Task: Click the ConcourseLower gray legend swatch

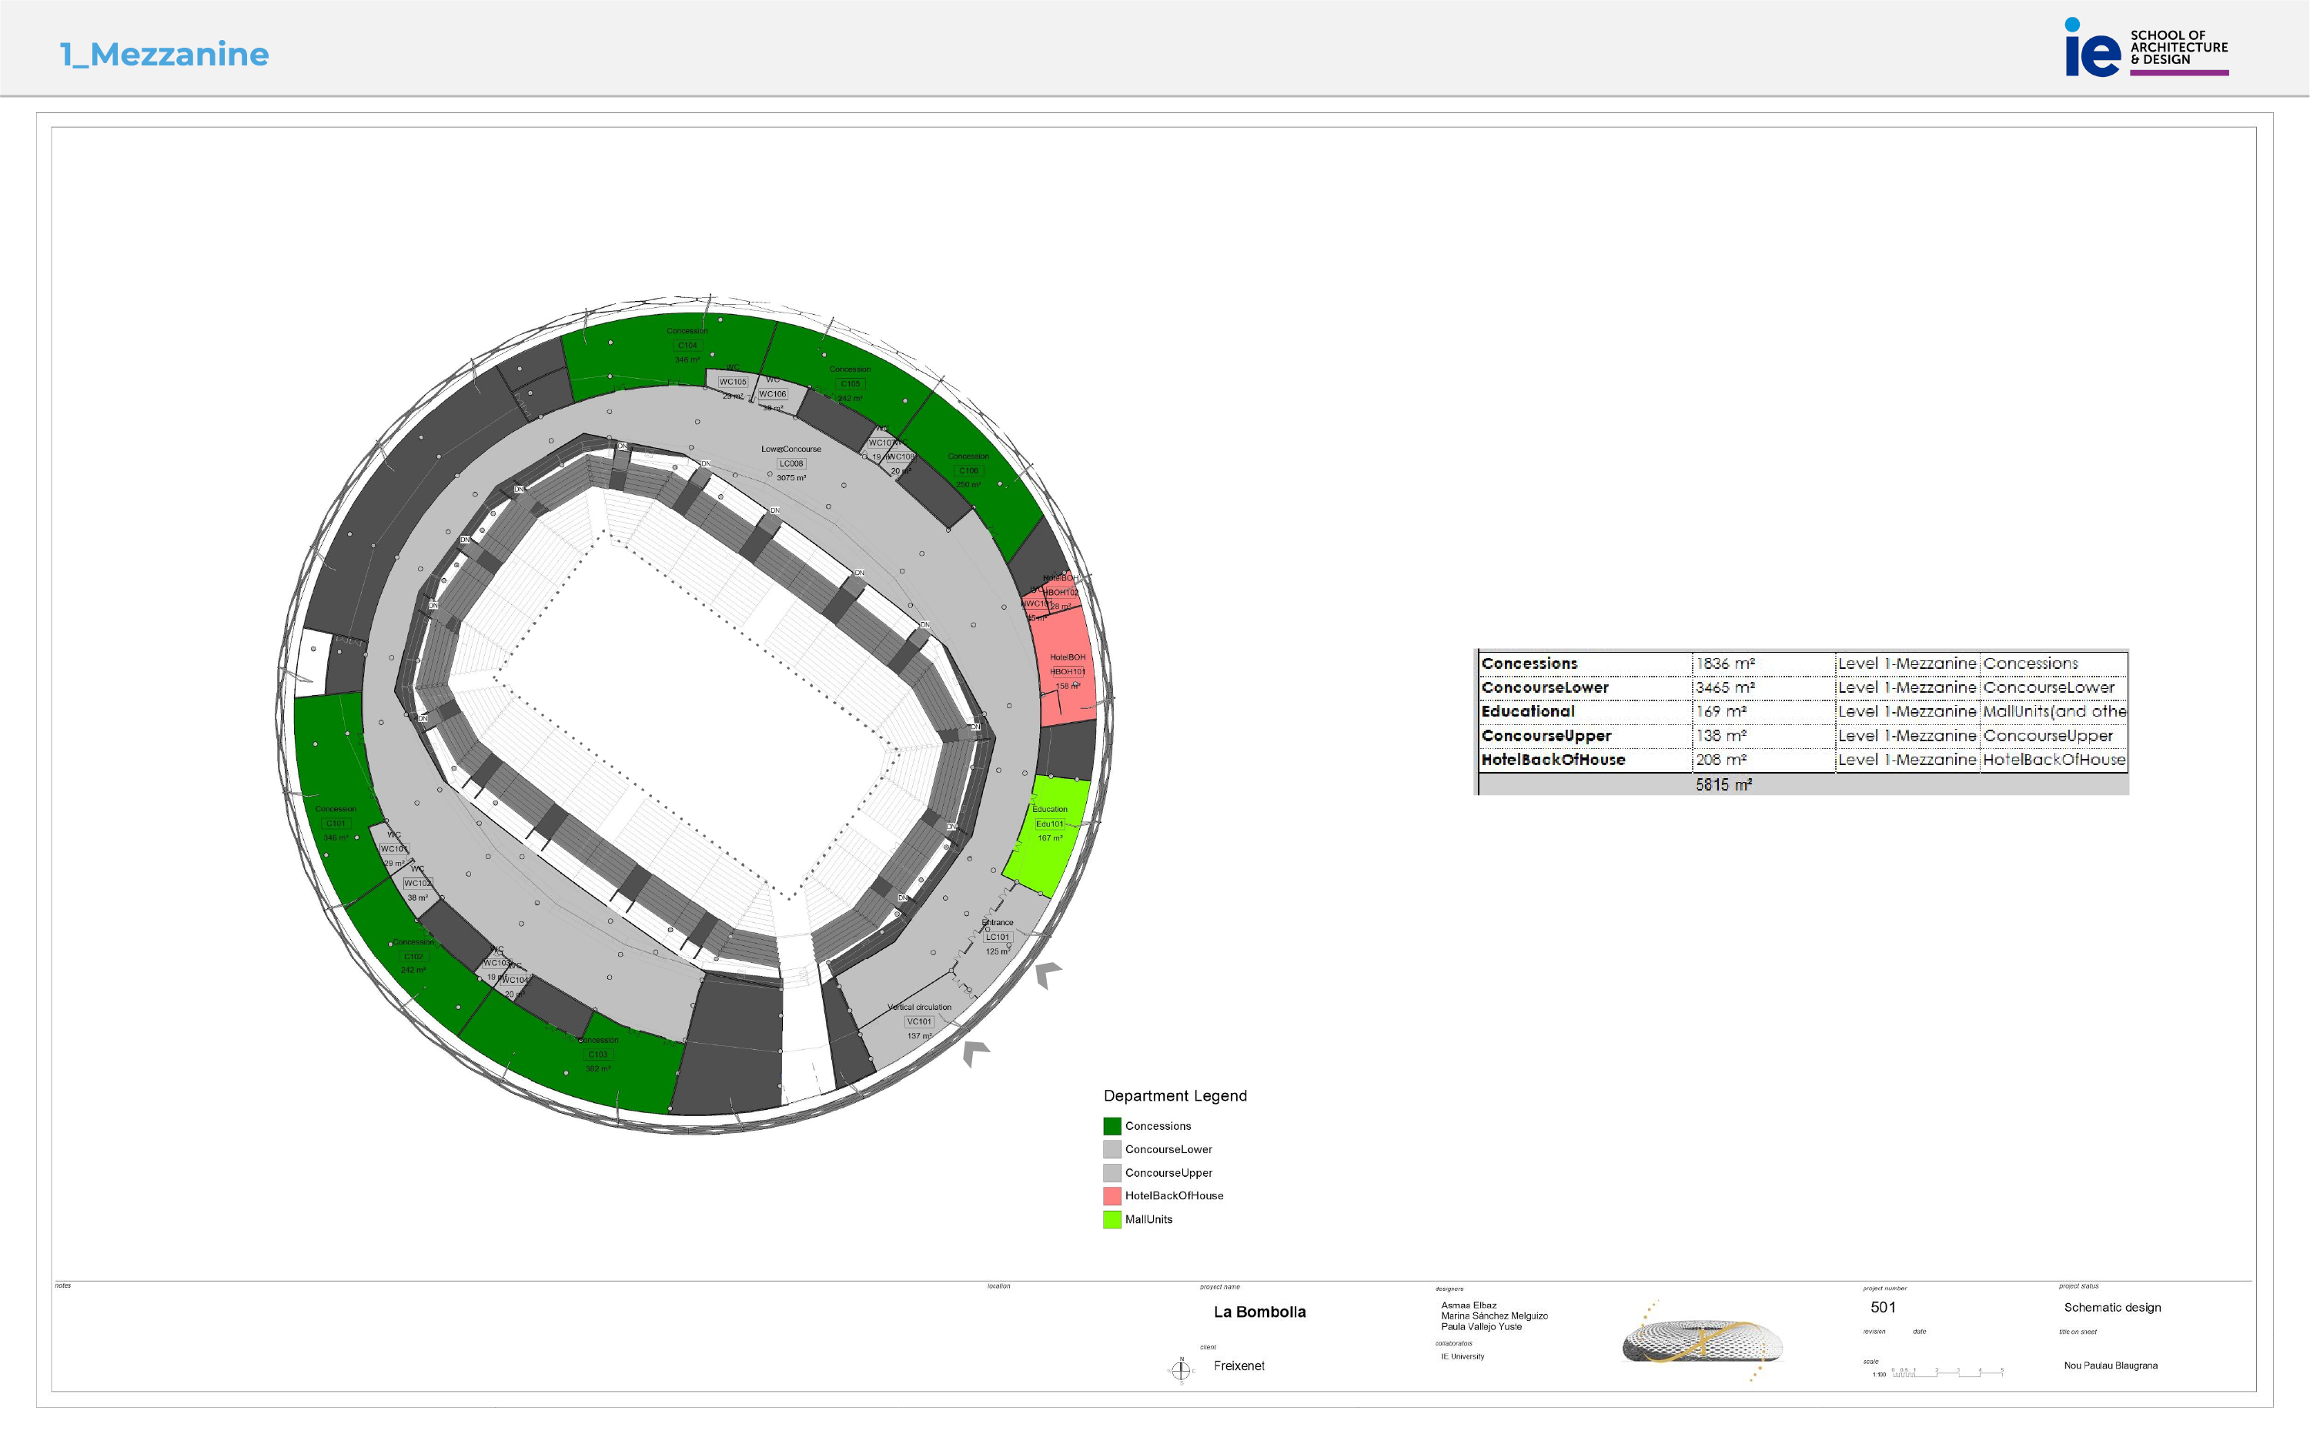Action: pos(1112,1149)
